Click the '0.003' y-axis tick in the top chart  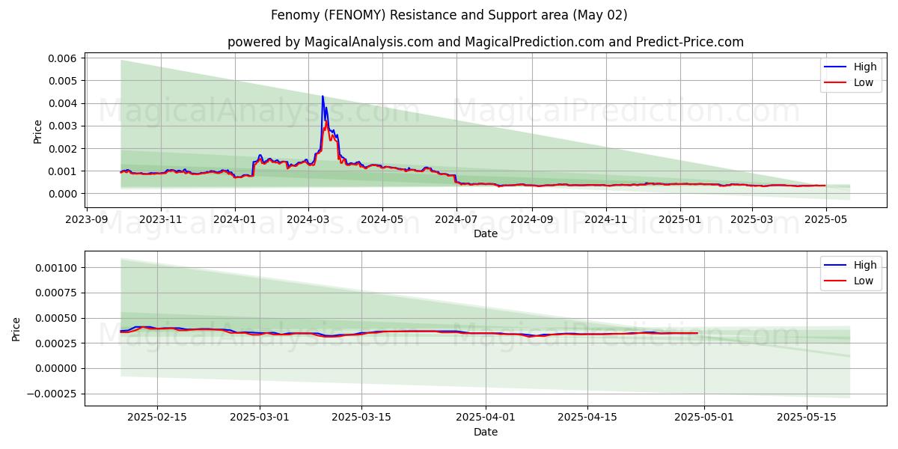64,126
